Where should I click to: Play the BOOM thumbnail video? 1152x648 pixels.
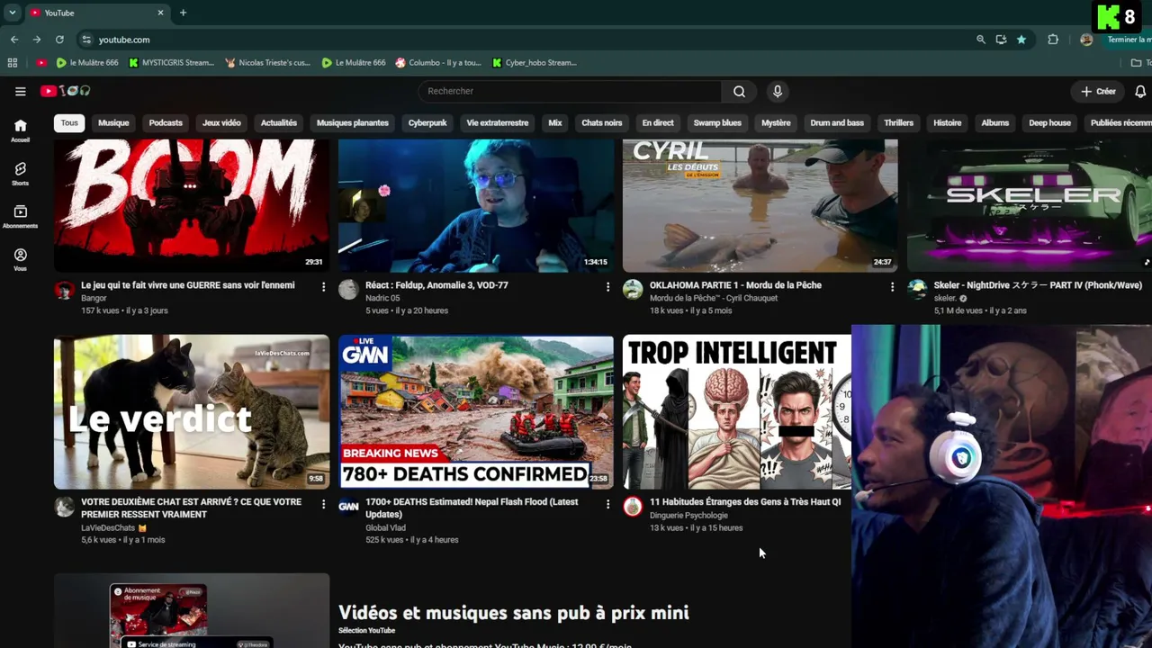pos(192,205)
